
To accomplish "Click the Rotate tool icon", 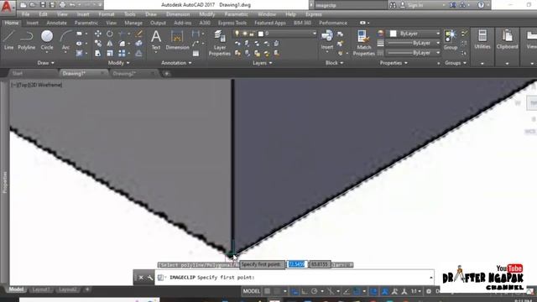I will [110, 34].
